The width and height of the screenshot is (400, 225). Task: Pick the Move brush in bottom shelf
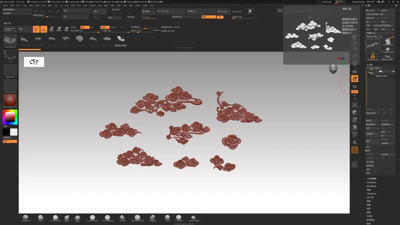pos(67,218)
